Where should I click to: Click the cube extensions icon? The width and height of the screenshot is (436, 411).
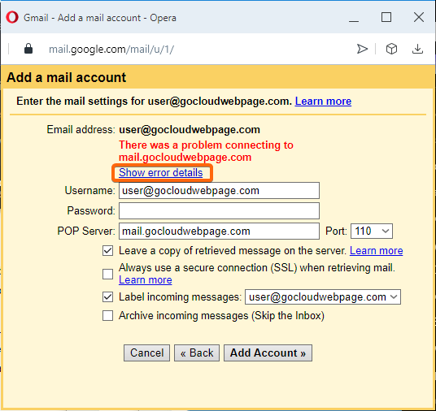pyautogui.click(x=391, y=49)
